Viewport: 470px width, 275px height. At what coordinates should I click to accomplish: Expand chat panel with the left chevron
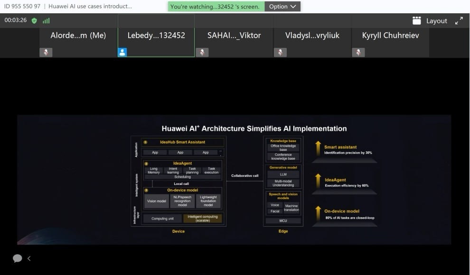tap(29, 258)
